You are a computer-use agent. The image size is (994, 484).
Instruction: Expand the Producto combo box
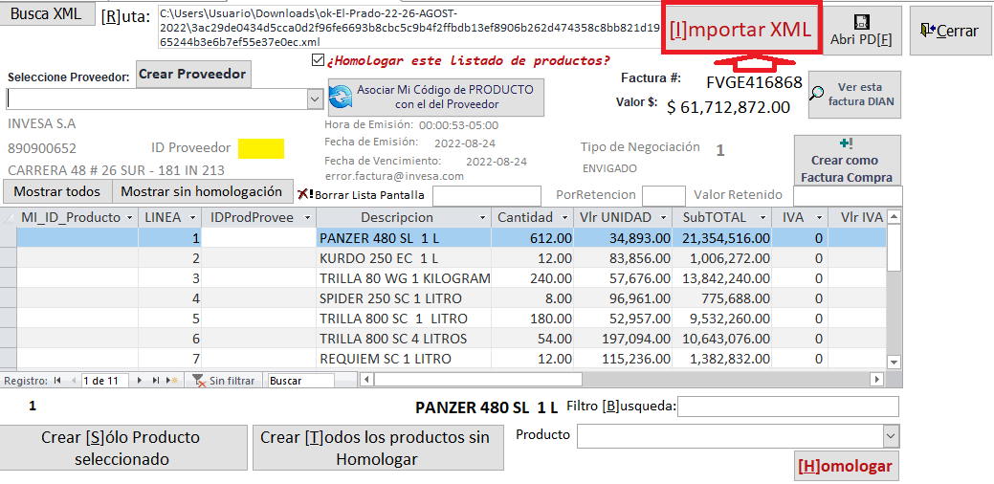tap(891, 437)
